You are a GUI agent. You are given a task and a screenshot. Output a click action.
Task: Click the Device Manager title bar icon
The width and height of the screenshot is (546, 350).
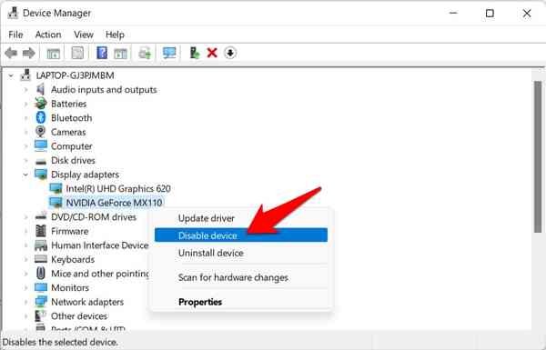coord(13,13)
